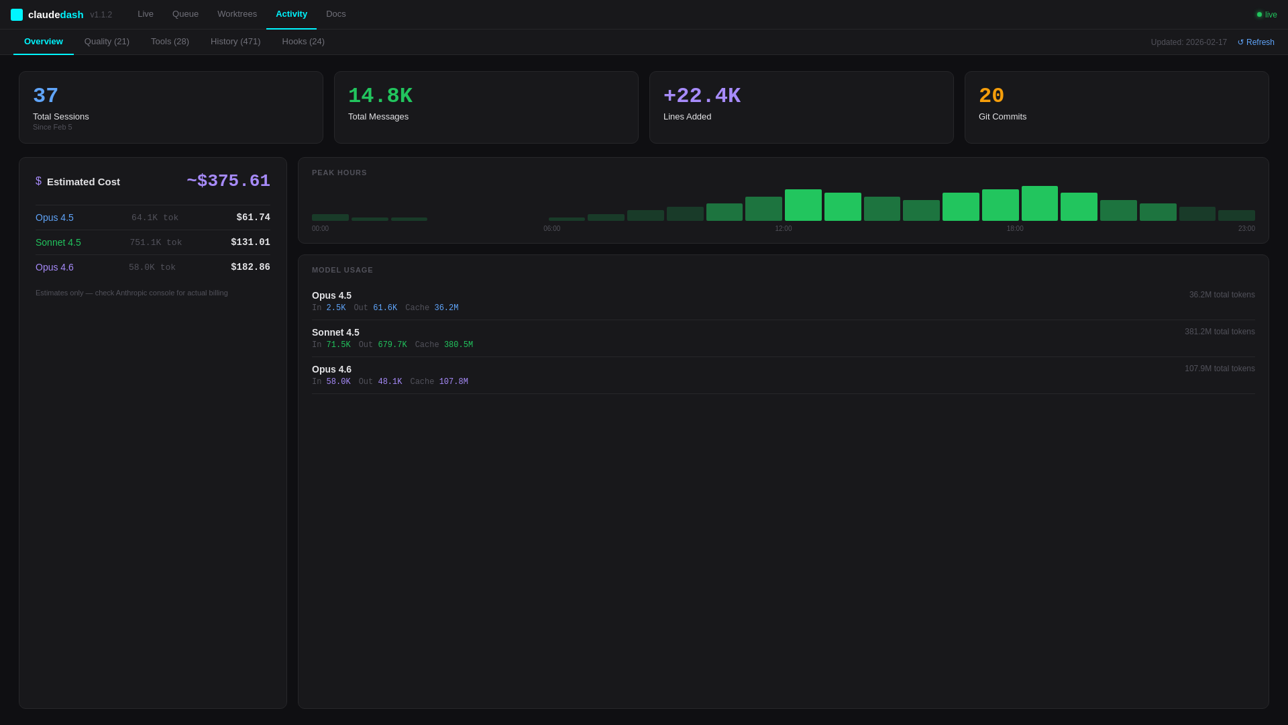Click the Total Sessions stat card

pos(171,107)
